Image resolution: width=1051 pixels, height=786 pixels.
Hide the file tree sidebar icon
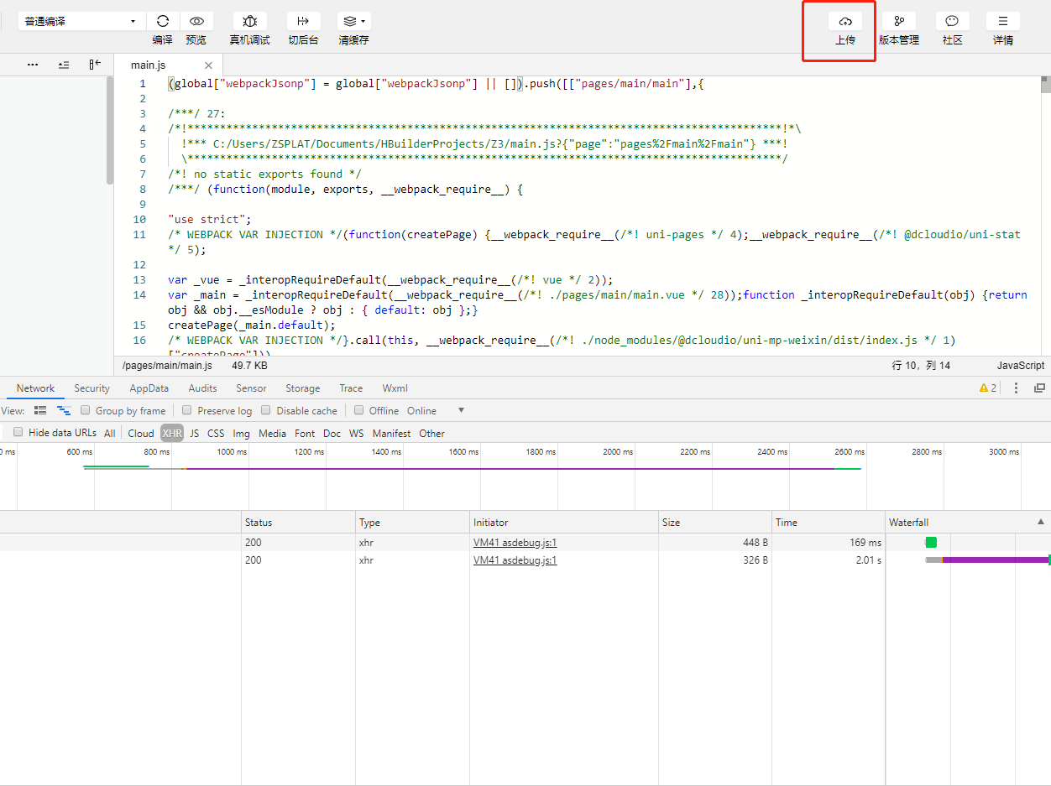pyautogui.click(x=95, y=65)
